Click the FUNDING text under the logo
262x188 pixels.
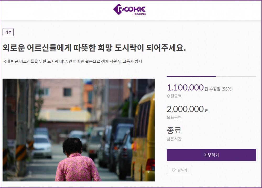tap(140, 14)
